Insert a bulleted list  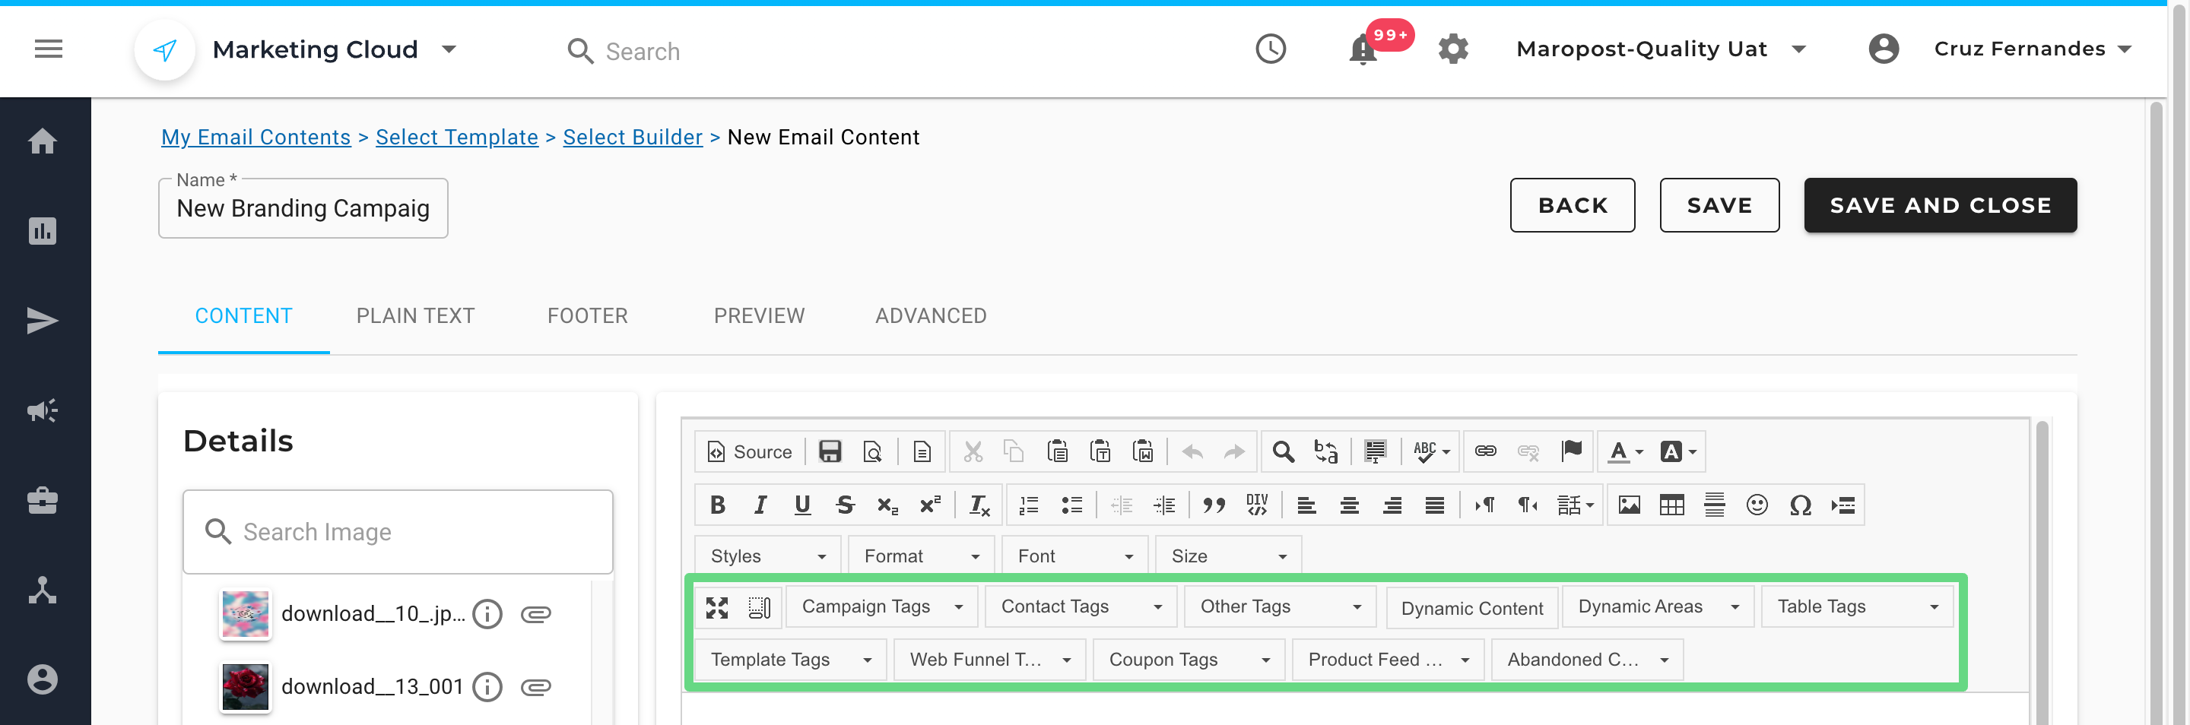click(x=1071, y=505)
